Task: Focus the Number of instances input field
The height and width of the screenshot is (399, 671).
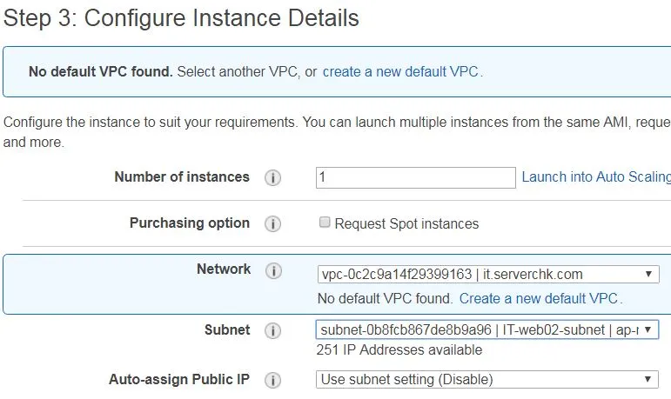Action: click(x=415, y=177)
